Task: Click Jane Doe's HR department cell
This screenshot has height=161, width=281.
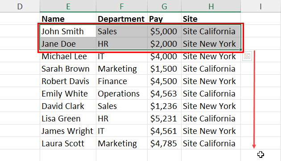Action: coord(122,44)
